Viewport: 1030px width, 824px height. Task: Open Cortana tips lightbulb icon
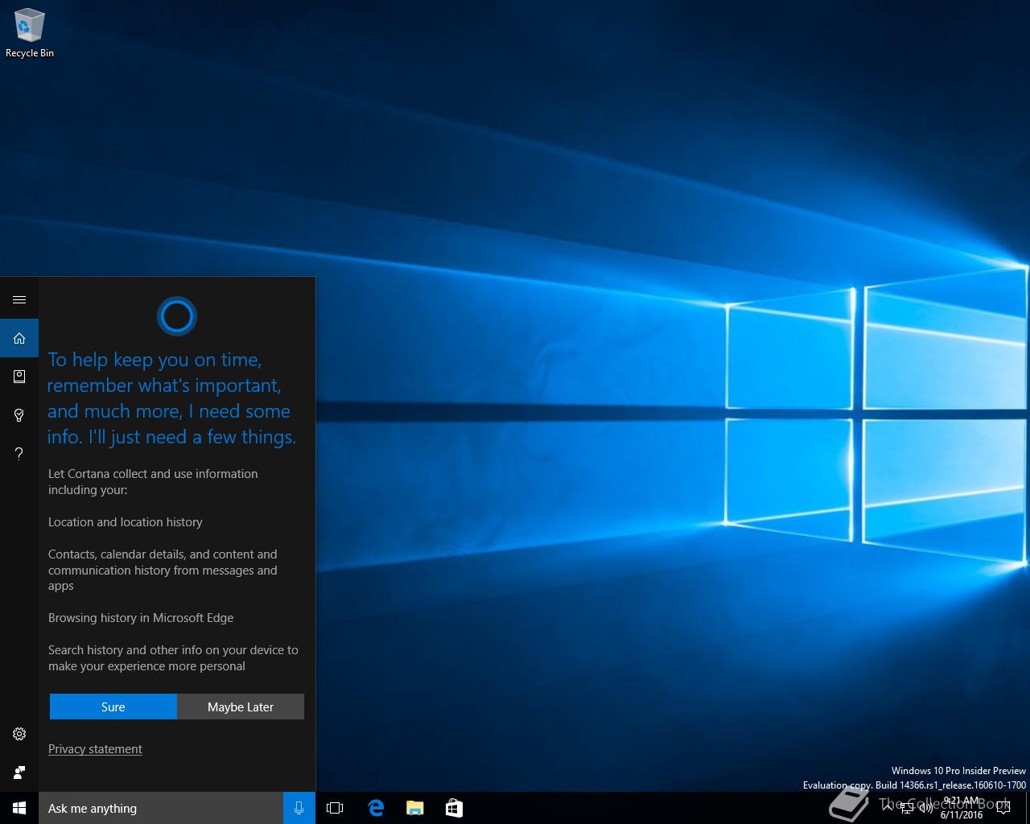pyautogui.click(x=19, y=415)
